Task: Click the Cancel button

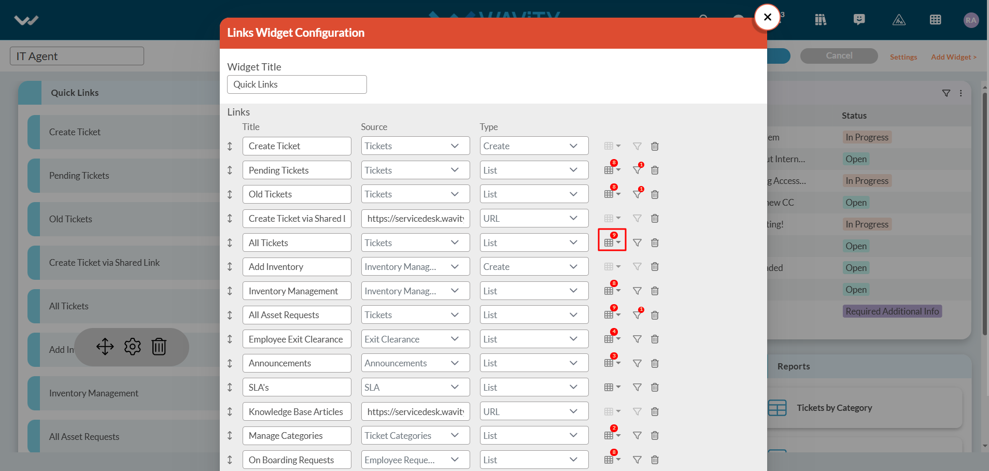Action: click(x=839, y=56)
